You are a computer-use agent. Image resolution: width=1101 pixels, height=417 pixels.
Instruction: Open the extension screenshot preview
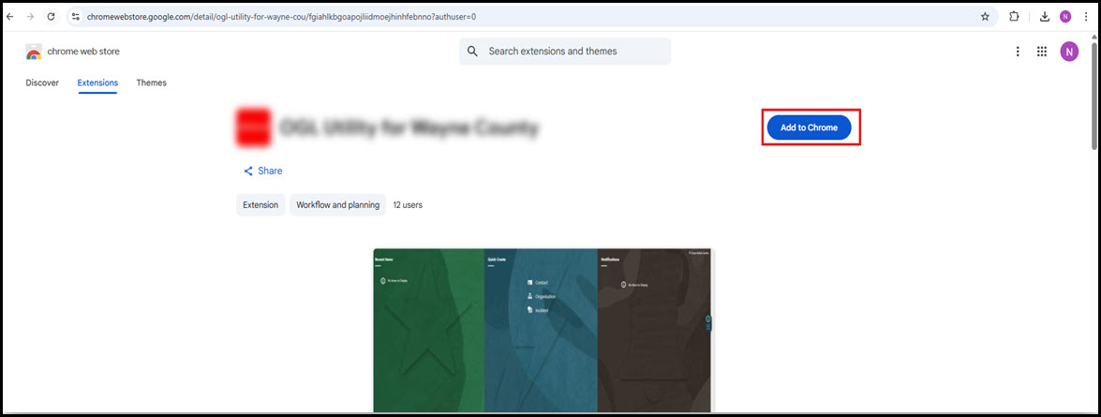543,330
